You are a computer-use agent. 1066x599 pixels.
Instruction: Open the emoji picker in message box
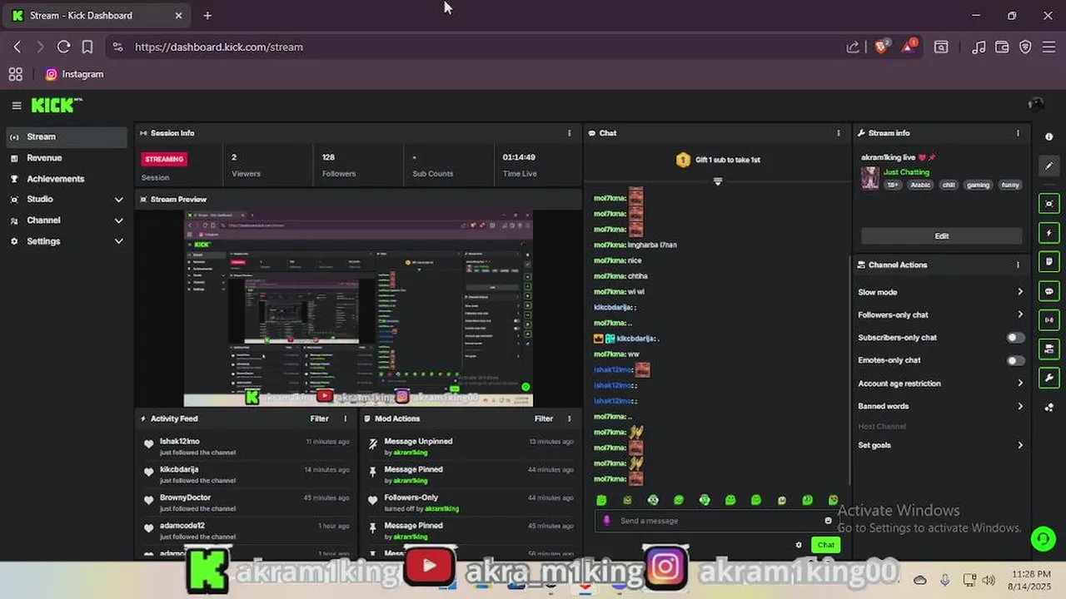[x=828, y=521]
